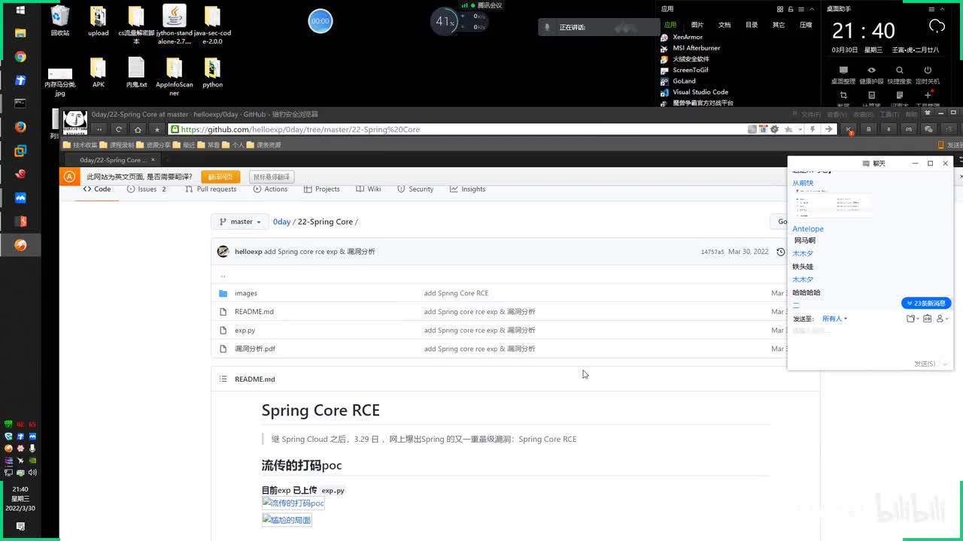963x541 pixels.
Task: Click 定时关机 power icon in desktop assistant
Action: (928, 71)
